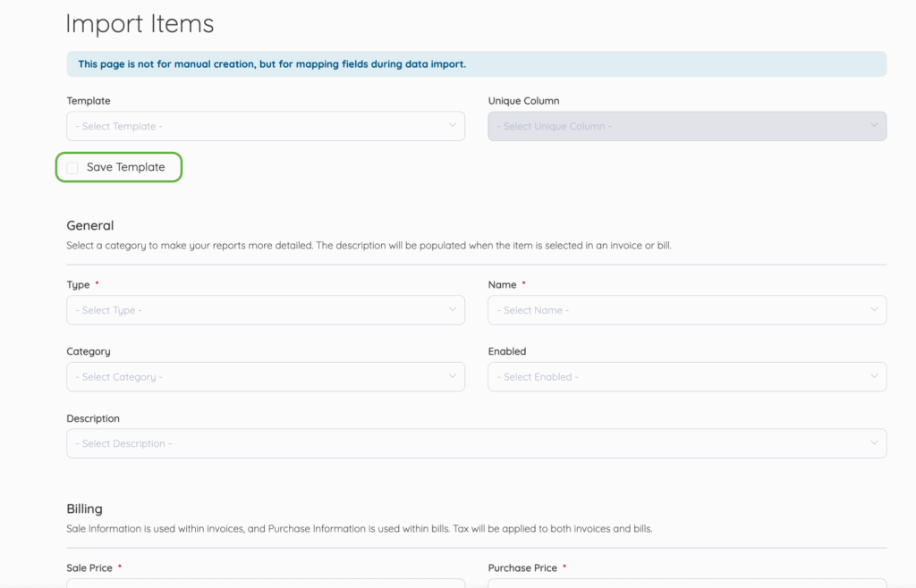Tick the Save Template checkbox
Image resolution: width=916 pixels, height=588 pixels.
[x=72, y=168]
